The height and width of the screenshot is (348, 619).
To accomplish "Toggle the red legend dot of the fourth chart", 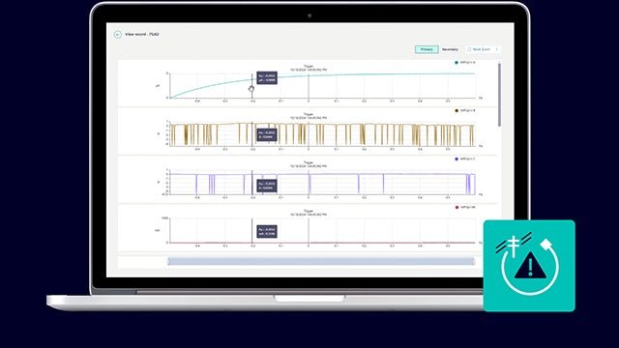I will pyautogui.click(x=457, y=207).
